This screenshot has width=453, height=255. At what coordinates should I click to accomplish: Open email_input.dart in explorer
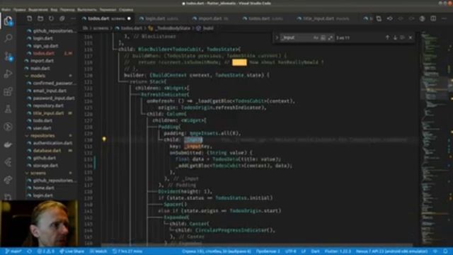[x=50, y=91]
